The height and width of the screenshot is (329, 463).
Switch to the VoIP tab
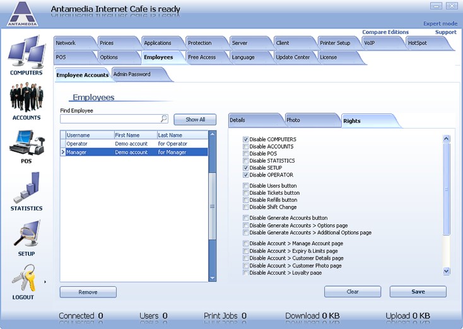382,43
